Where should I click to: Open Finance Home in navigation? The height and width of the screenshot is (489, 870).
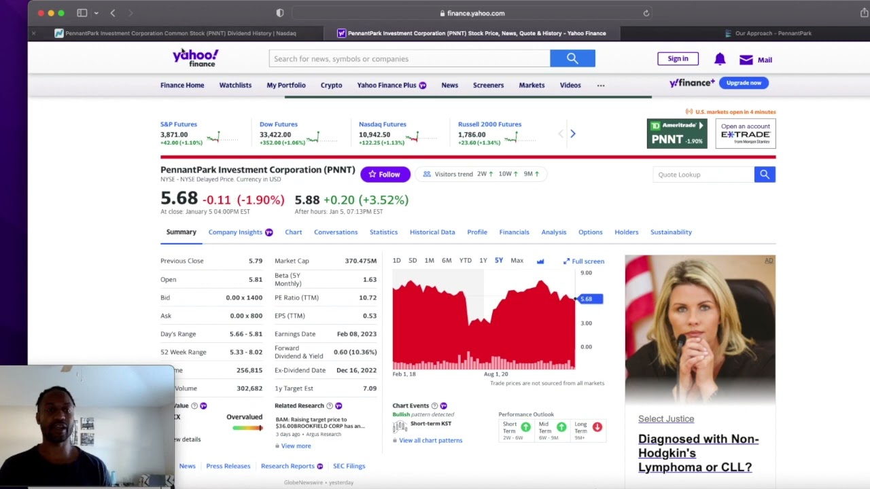click(x=182, y=86)
